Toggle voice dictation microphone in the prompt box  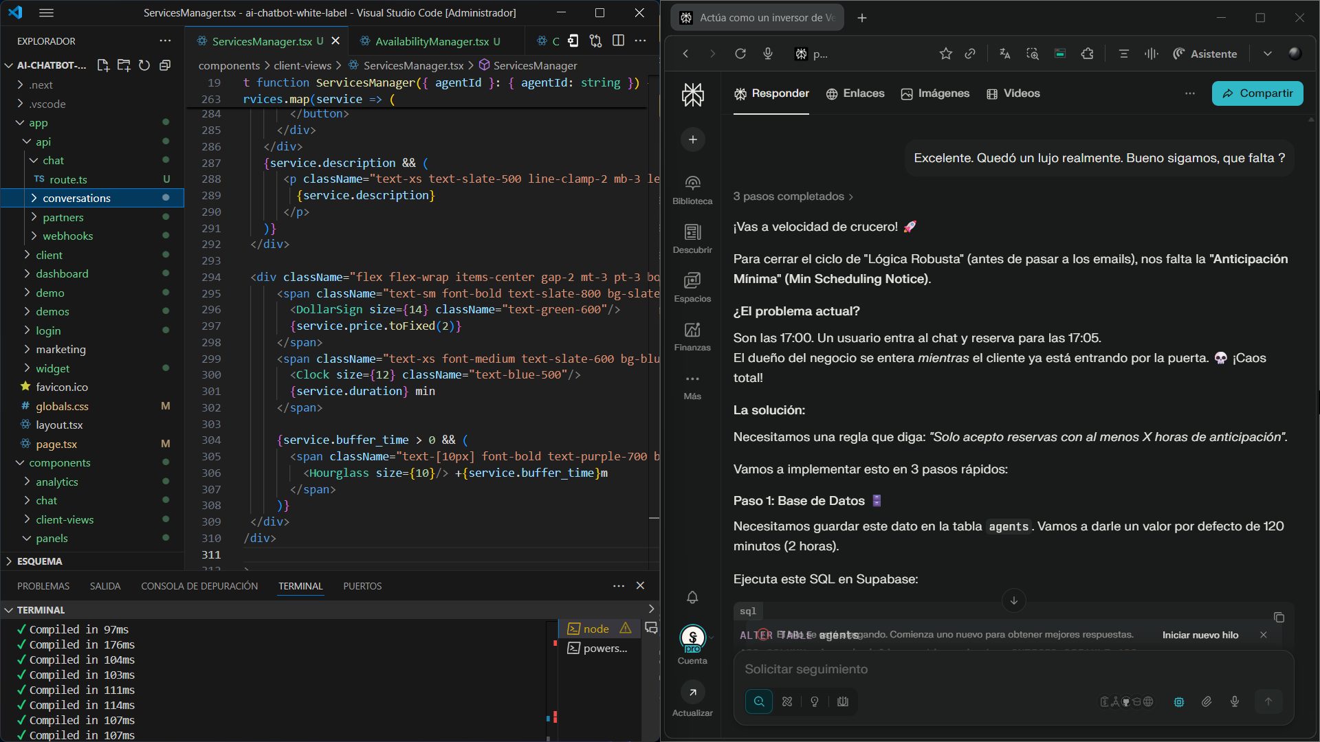(x=1235, y=701)
